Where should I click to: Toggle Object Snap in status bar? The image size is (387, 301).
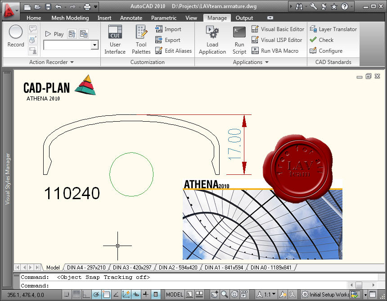pyautogui.click(x=106, y=294)
